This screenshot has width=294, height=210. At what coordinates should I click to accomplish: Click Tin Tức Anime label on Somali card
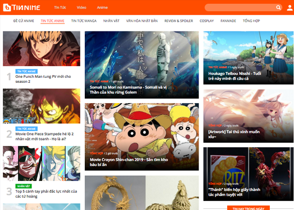pos(99,81)
